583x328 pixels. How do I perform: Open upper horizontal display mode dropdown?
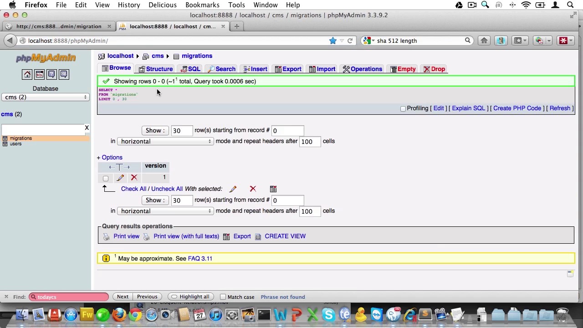point(165,141)
